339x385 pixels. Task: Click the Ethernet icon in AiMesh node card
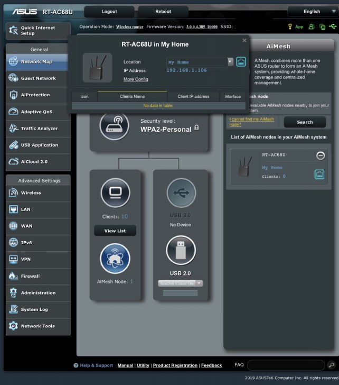tap(319, 175)
